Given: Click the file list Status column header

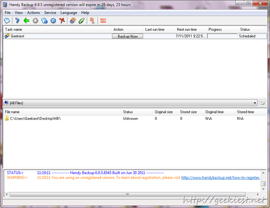Looking at the screenshot, I should 137,112.
